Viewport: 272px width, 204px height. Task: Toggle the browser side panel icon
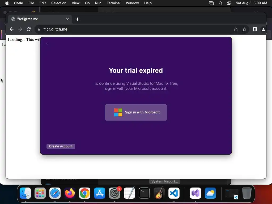pyautogui.click(x=255, y=29)
